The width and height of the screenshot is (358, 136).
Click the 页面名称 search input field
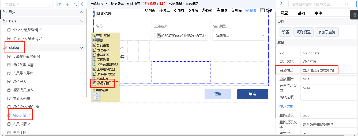click(25, 4)
